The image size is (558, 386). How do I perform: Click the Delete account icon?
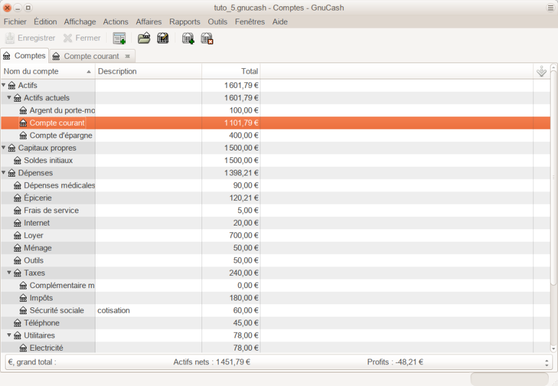(x=207, y=38)
